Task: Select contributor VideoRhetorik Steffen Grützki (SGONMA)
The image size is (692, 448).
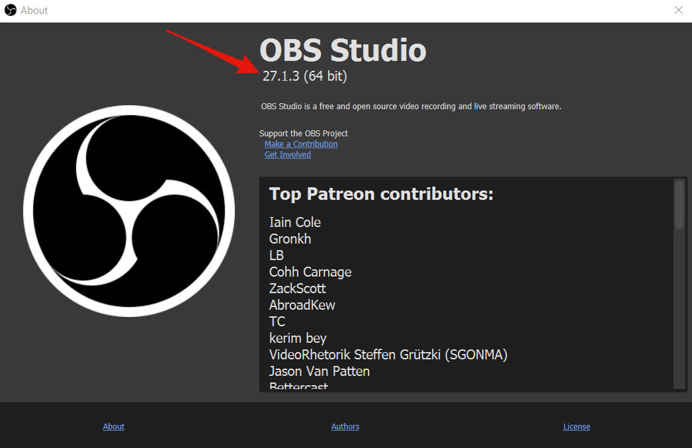Action: [x=388, y=355]
